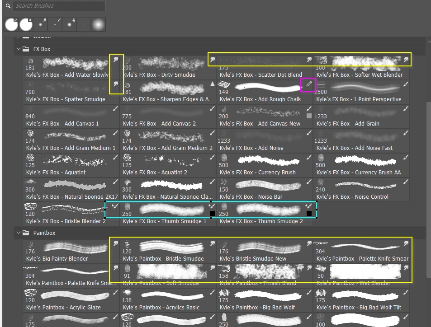Select Kyle's FX Box - Add Grain Medium 1
This screenshot has width=431, height=327.
tap(71, 141)
